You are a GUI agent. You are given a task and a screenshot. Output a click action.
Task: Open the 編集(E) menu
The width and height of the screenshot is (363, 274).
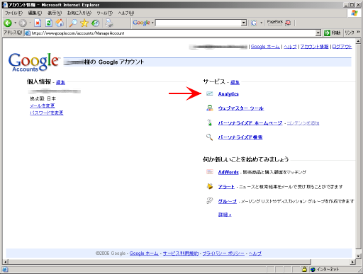tap(35, 13)
